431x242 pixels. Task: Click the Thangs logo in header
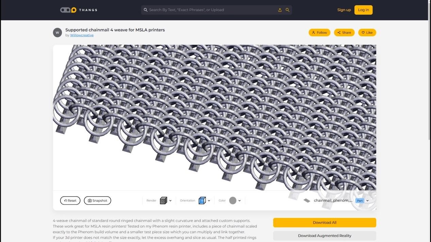click(79, 10)
